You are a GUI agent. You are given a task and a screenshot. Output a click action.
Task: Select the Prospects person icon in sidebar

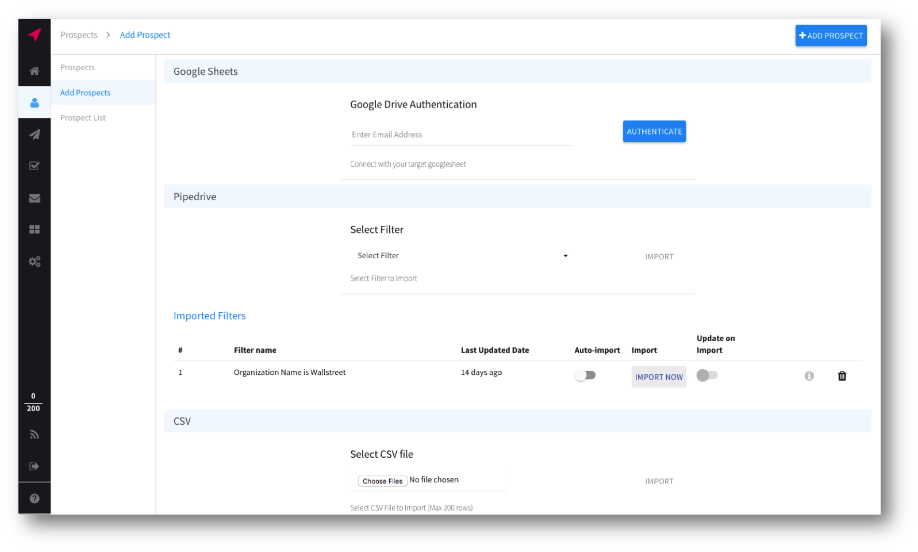pyautogui.click(x=34, y=102)
